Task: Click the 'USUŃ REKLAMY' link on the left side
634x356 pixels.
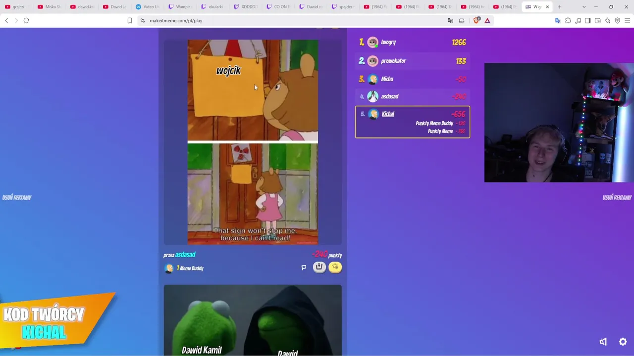Action: 17,197
